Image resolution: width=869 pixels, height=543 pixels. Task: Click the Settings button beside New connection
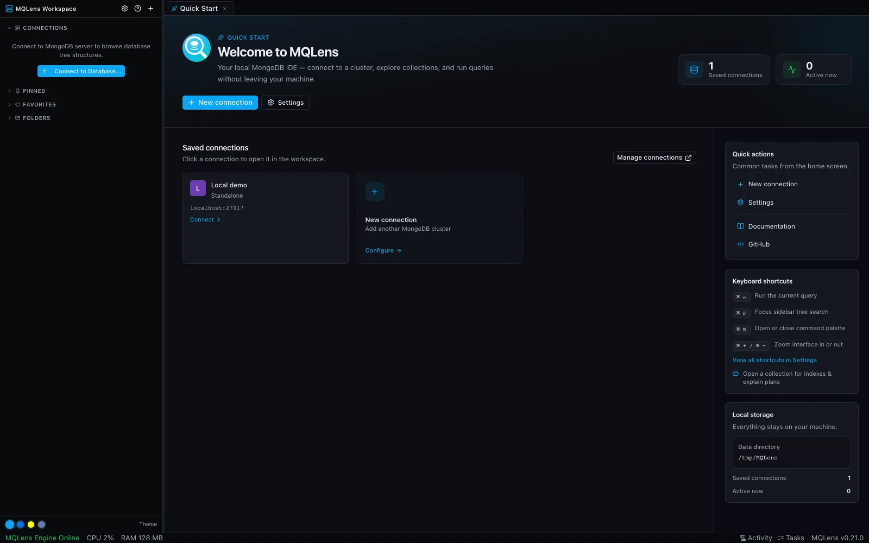(285, 103)
